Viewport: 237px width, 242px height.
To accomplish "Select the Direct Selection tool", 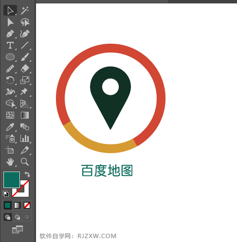I will click(x=10, y=22).
